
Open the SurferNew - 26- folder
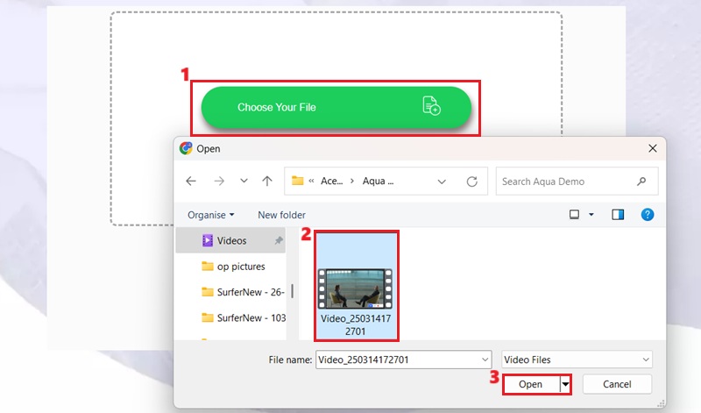(x=243, y=292)
